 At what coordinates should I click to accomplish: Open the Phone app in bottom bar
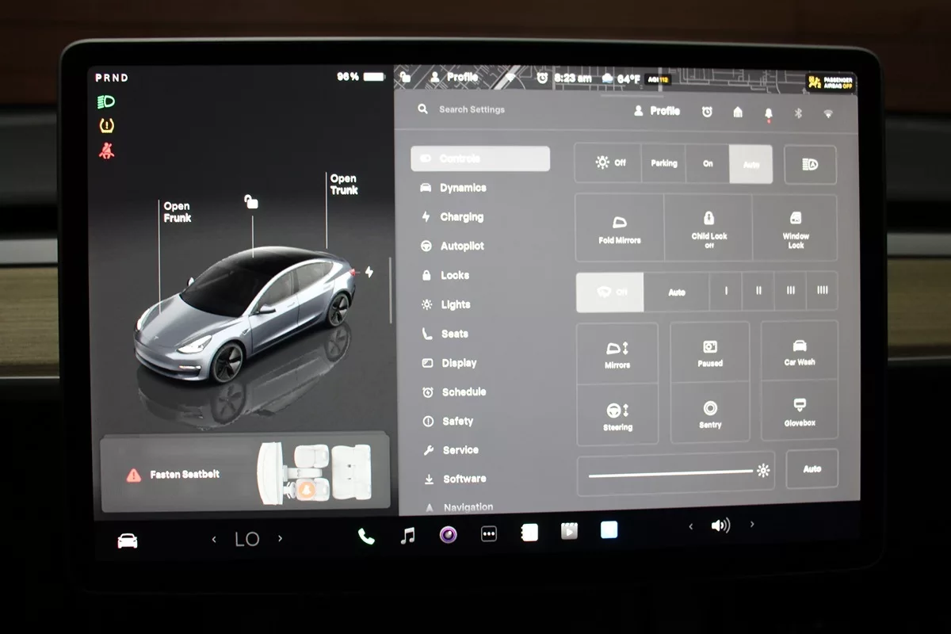(366, 537)
